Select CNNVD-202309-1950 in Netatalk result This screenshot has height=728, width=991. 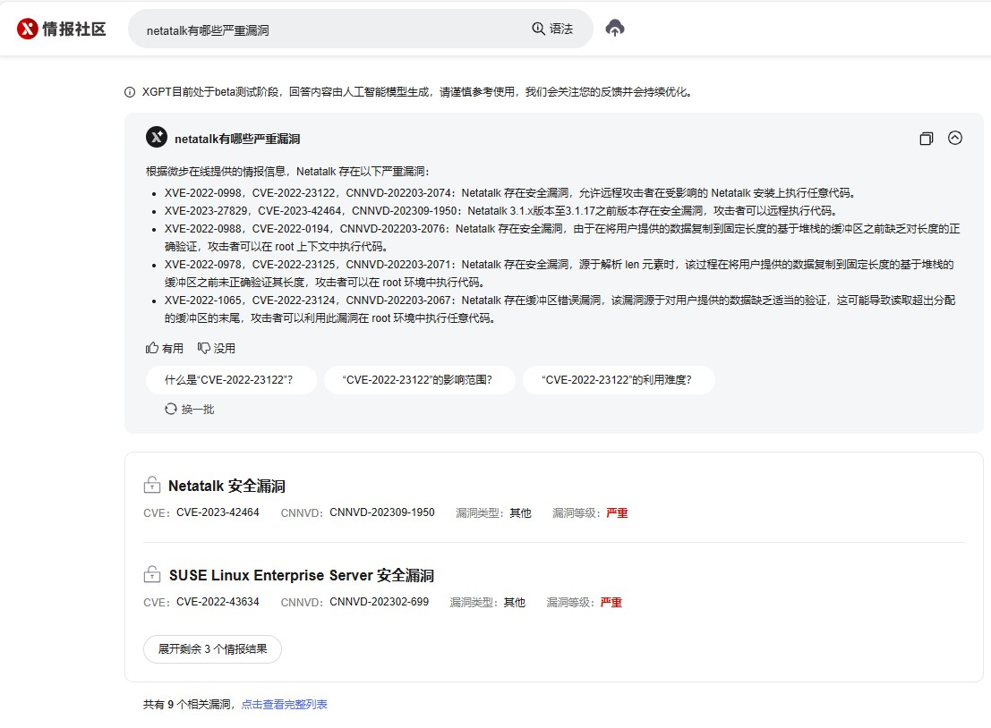pyautogui.click(x=381, y=512)
